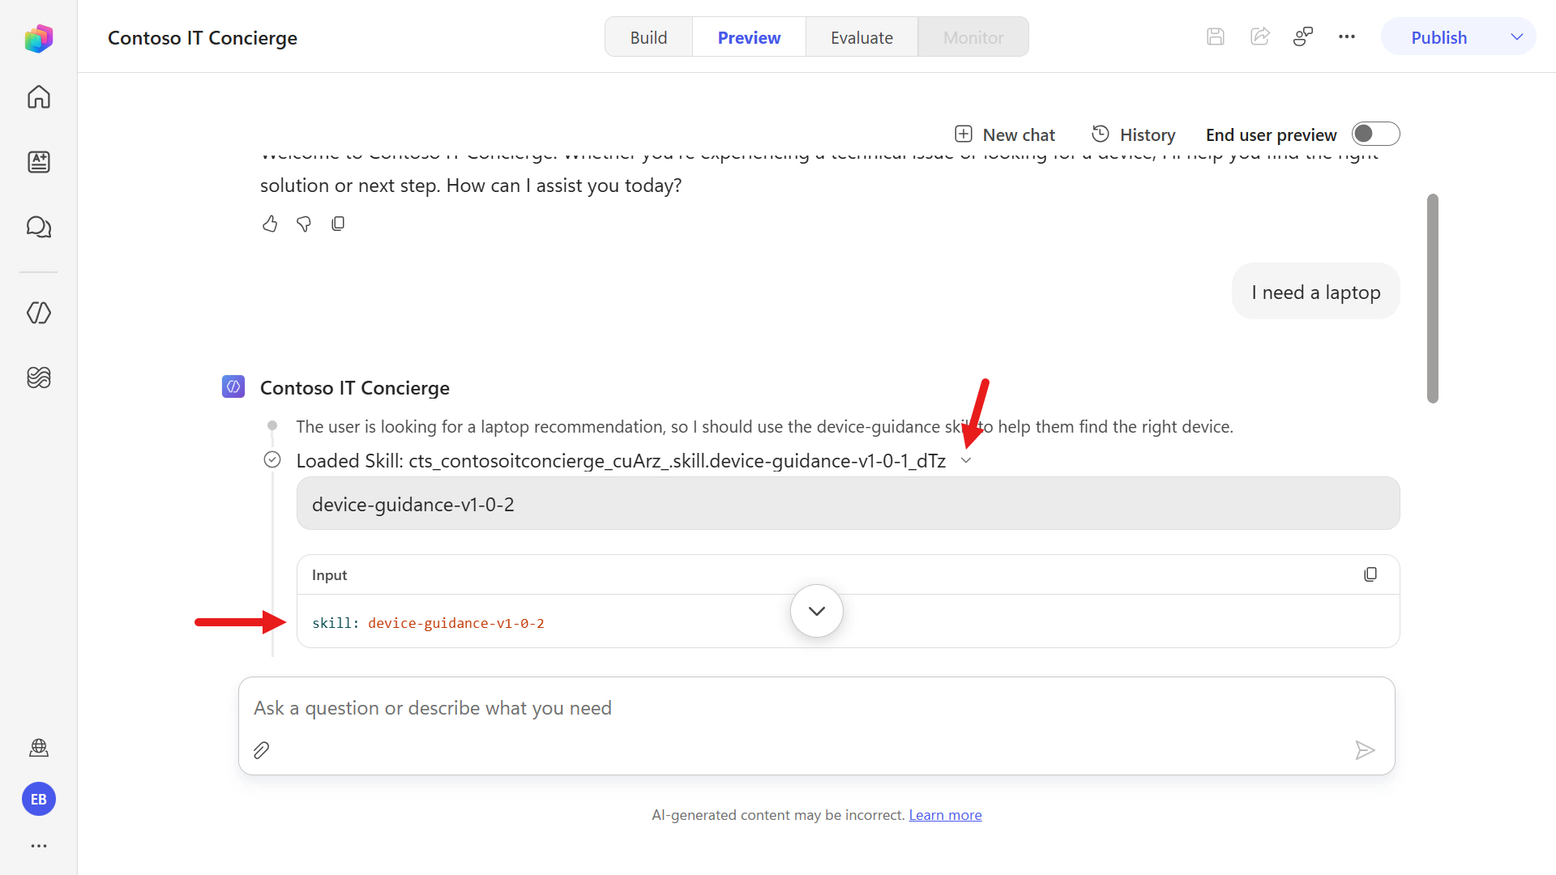The height and width of the screenshot is (875, 1556).
Task: Open the create agent sidebar icon
Action: (39, 162)
